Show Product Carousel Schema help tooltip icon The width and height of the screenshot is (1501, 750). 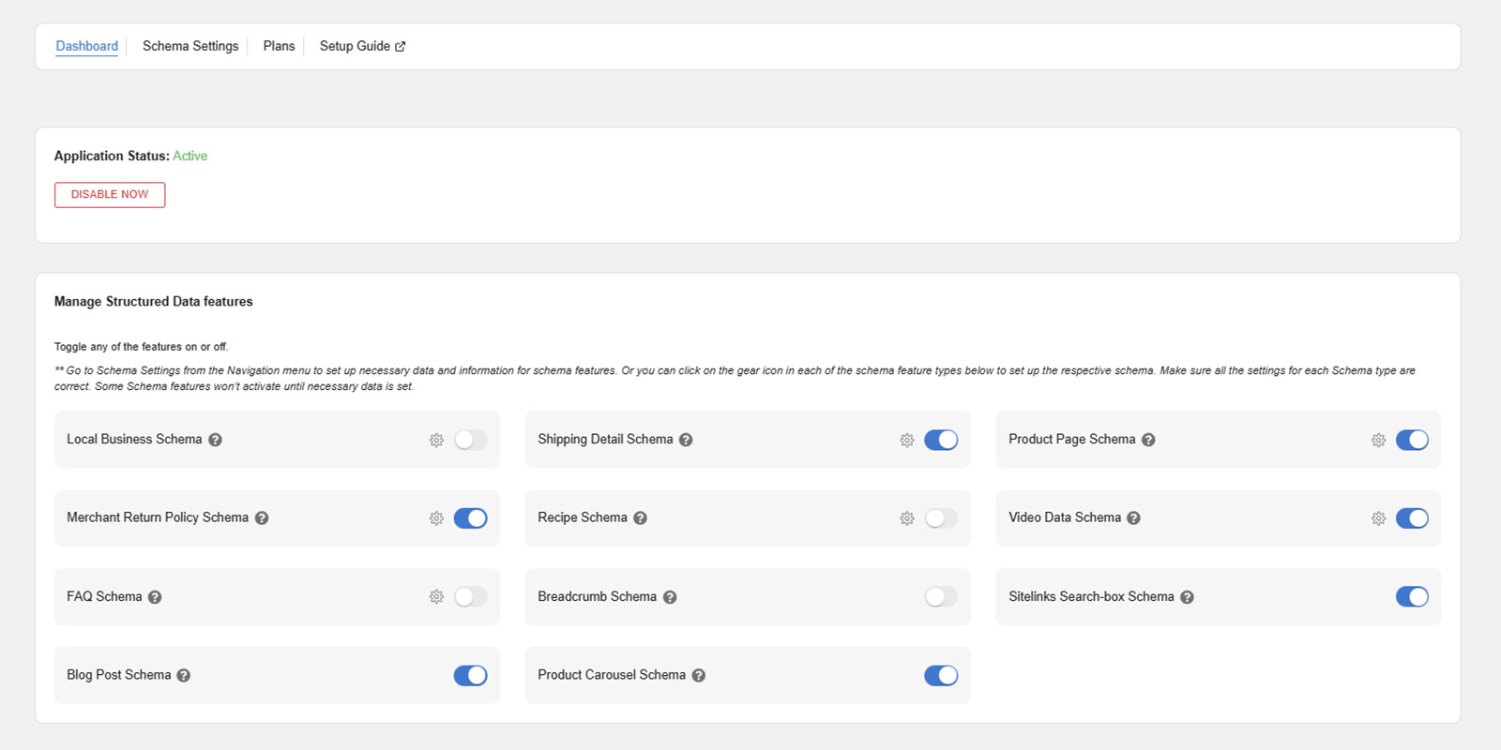699,675
